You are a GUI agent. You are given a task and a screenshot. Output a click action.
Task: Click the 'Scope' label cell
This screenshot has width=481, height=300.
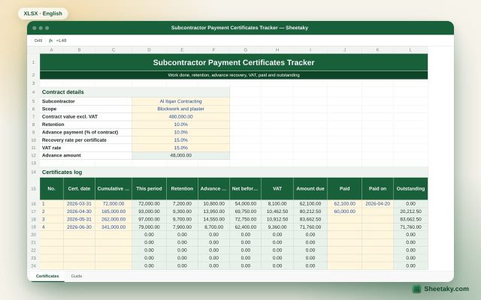86,109
